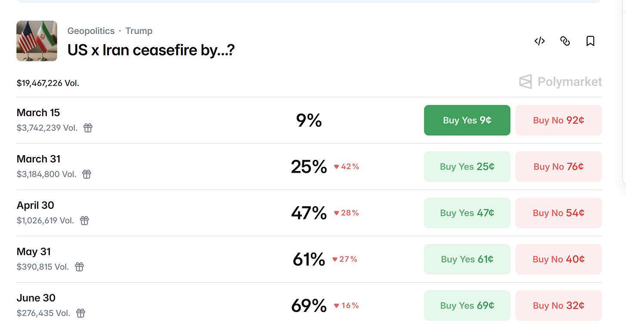Click the gift icon beside April 30 volume
The image size is (626, 330).
pos(85,221)
